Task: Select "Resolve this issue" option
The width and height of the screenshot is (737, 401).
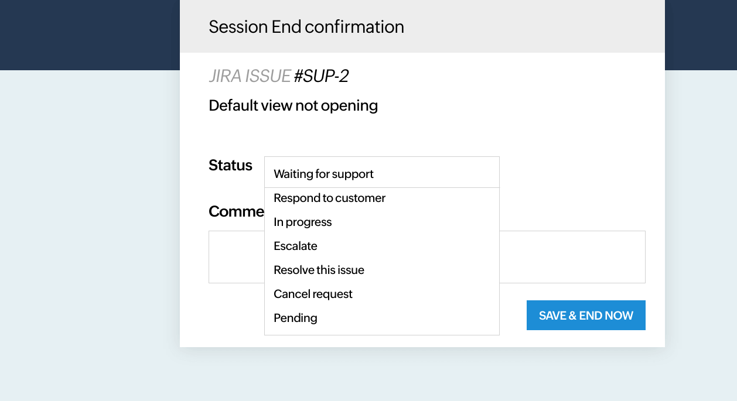Action: pos(319,270)
